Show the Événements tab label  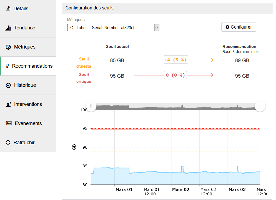pyautogui.click(x=28, y=123)
